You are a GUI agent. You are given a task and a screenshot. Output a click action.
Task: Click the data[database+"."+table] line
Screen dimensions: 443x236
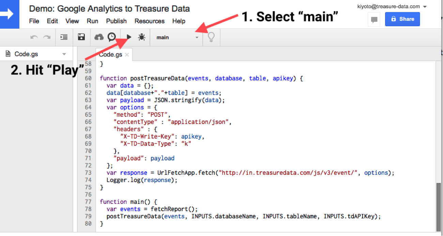tap(164, 93)
